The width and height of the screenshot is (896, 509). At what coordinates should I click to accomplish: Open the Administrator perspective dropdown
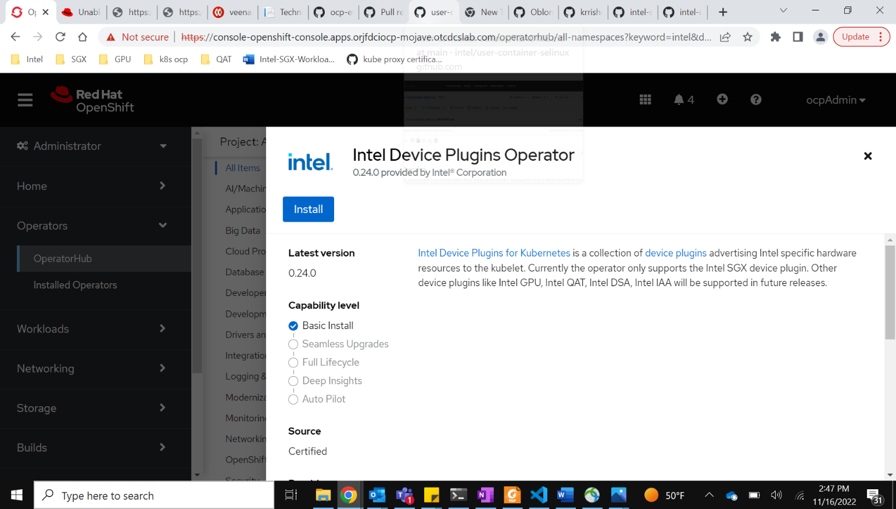93,146
